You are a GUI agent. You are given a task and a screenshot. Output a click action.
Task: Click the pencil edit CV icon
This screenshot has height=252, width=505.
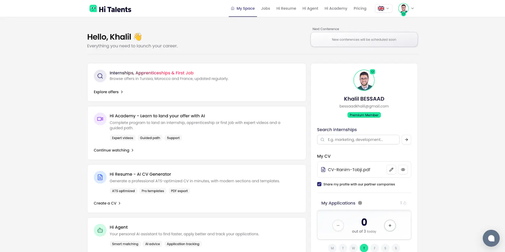pos(391,170)
